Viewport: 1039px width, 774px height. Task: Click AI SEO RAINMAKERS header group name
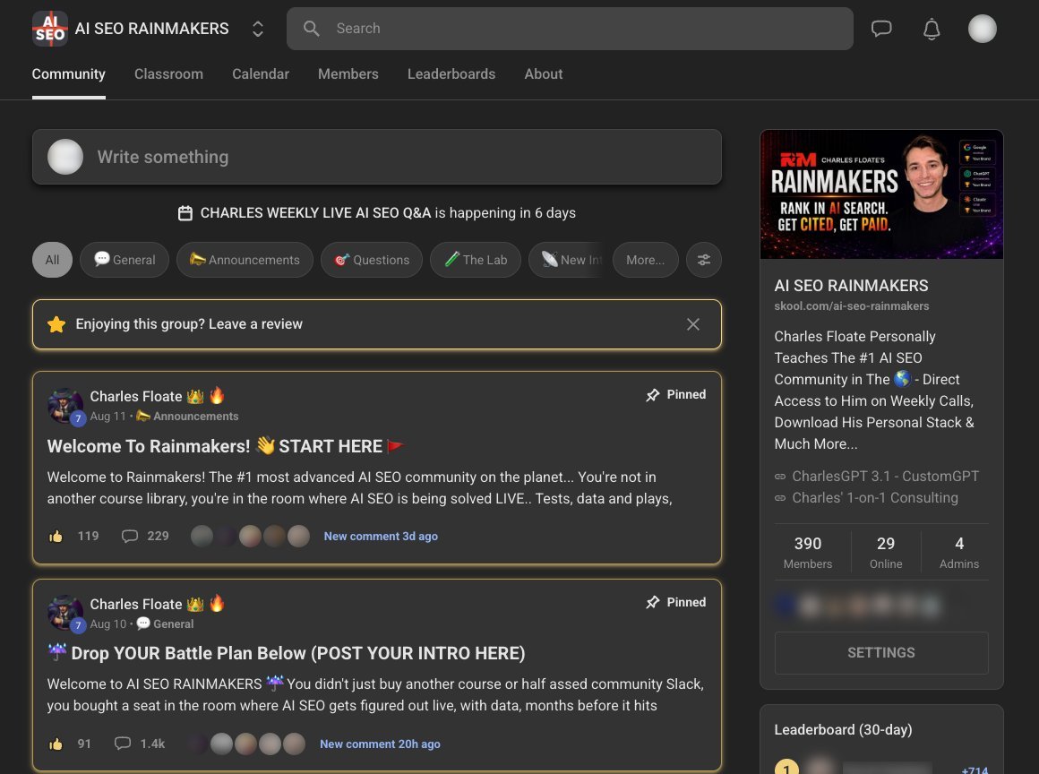[151, 29]
